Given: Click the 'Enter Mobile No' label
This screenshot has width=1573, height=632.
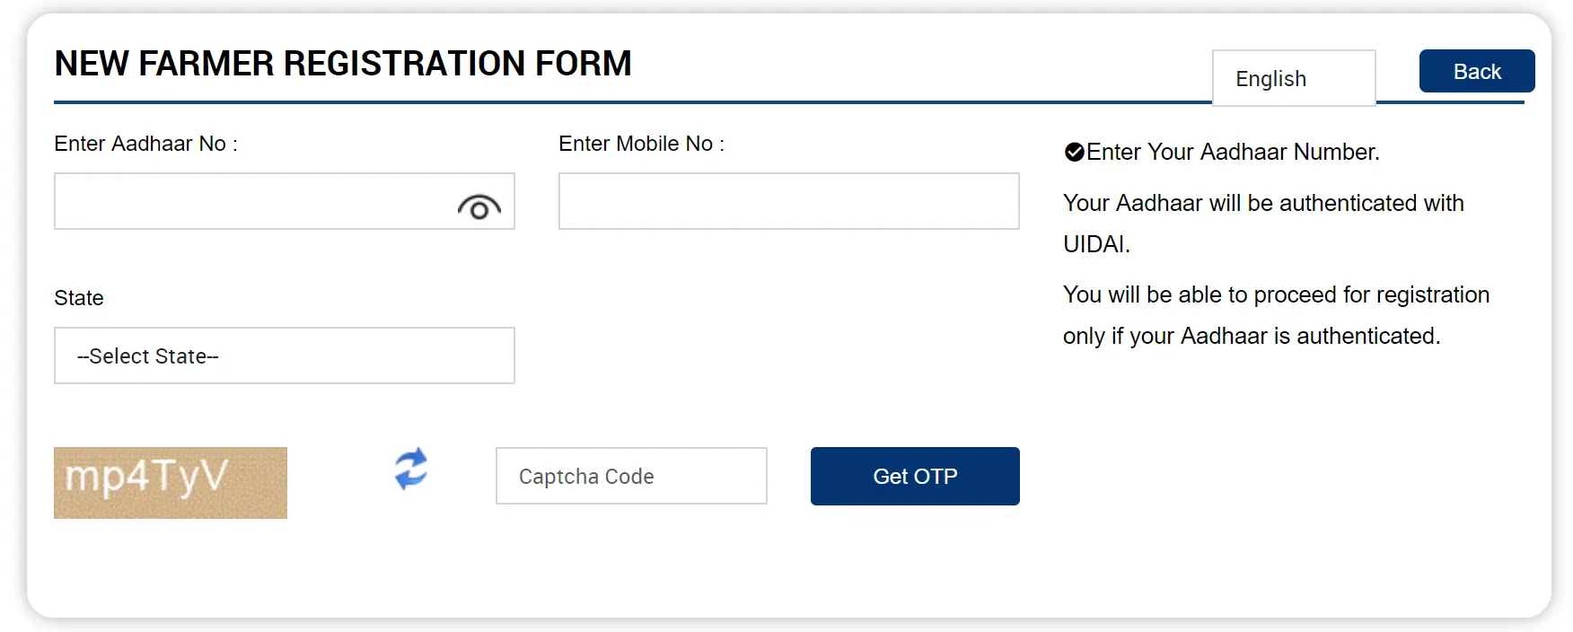Looking at the screenshot, I should [641, 144].
